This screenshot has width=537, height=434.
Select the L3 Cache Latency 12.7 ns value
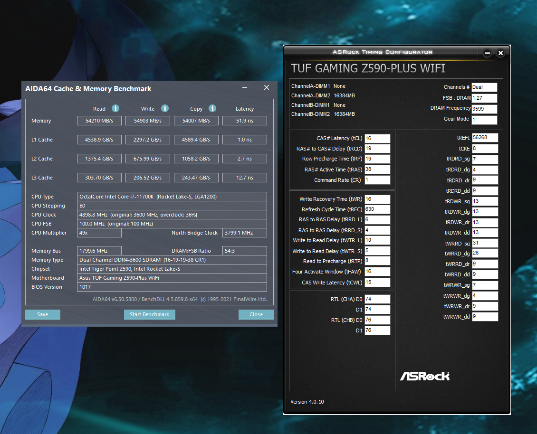(245, 178)
